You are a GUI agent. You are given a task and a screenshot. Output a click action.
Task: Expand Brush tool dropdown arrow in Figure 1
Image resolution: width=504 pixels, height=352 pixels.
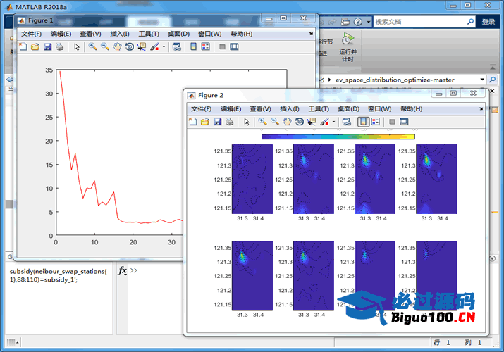[164, 47]
